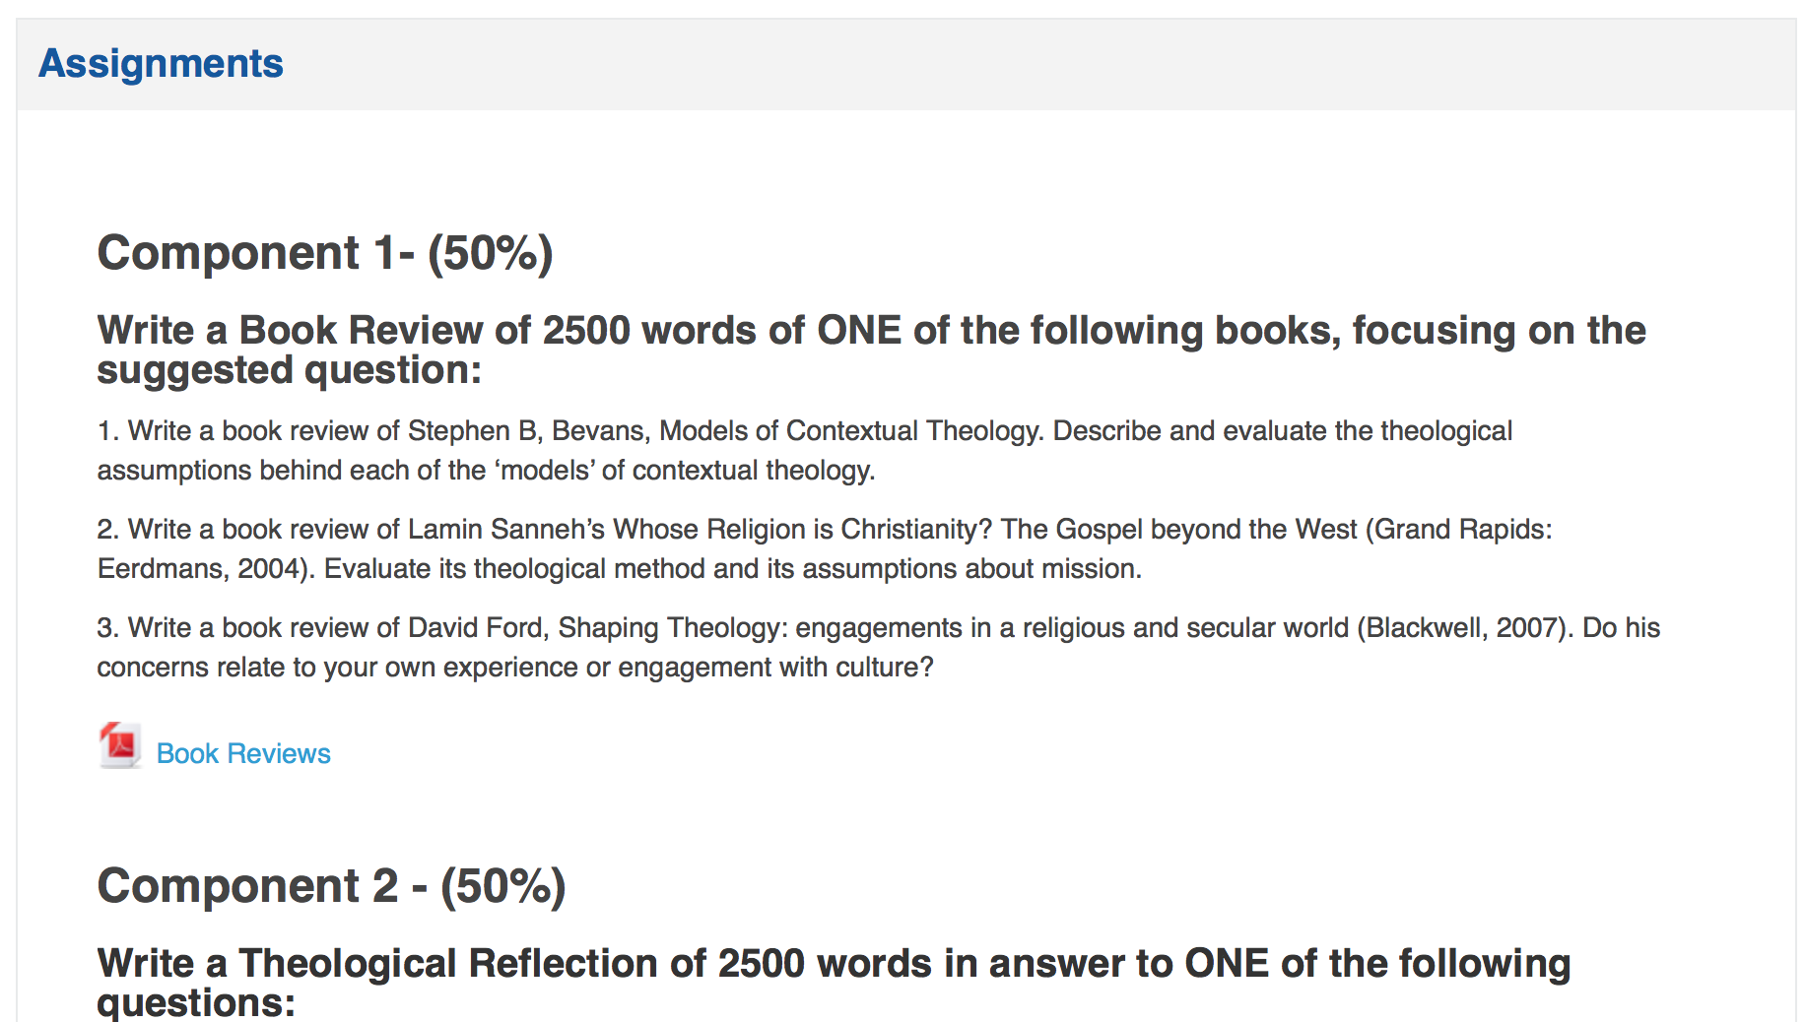The height and width of the screenshot is (1022, 1805).
Task: Click the 'Write a Book Review' subheading
Action: (871, 350)
